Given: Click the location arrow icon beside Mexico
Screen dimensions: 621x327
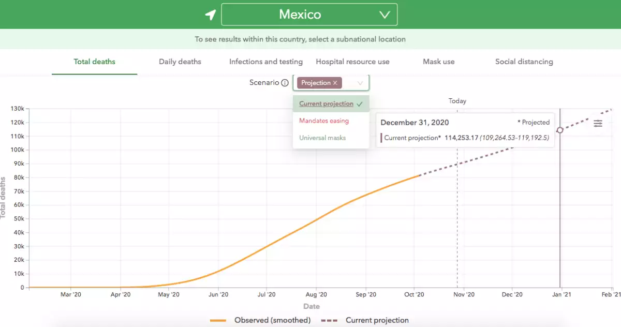Looking at the screenshot, I should (210, 14).
